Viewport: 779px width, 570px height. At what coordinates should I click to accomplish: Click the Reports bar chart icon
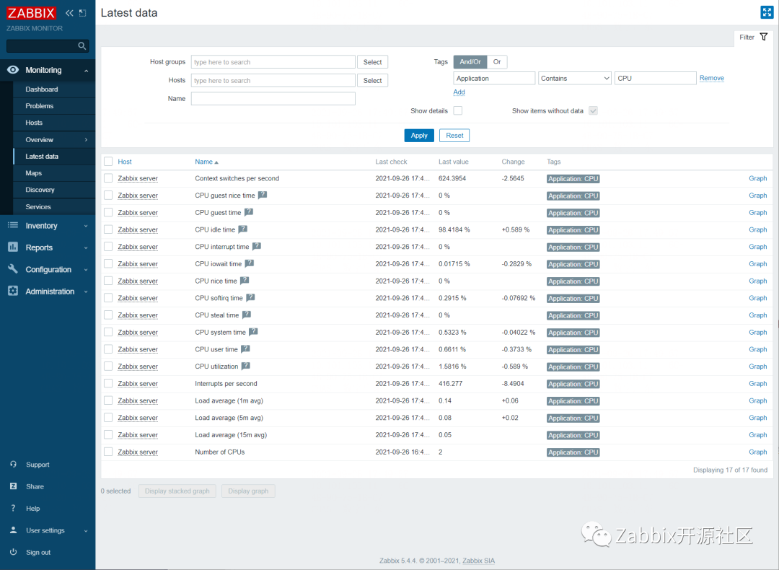(x=13, y=247)
